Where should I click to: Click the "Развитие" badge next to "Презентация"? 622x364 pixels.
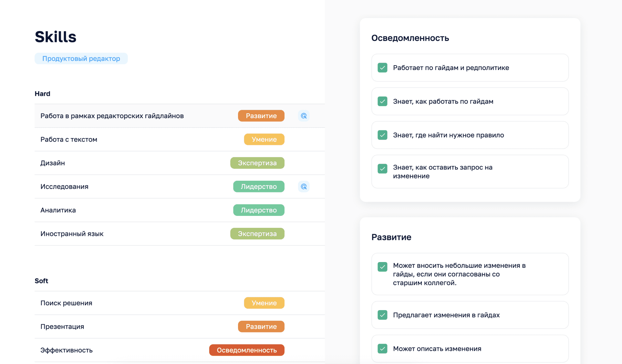261,326
